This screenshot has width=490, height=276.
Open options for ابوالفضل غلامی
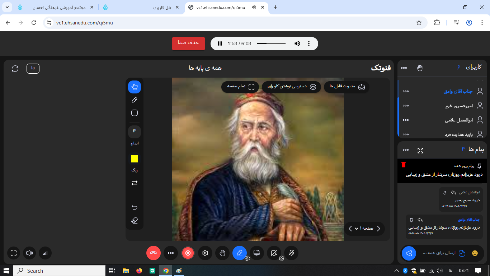[x=406, y=120]
